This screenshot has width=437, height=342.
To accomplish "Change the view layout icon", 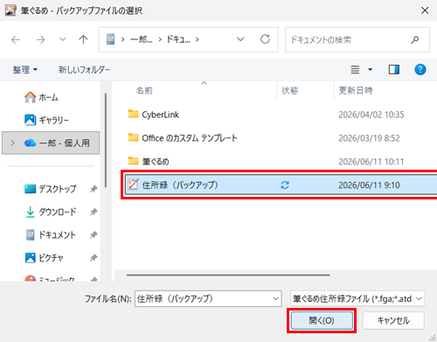I will 355,69.
